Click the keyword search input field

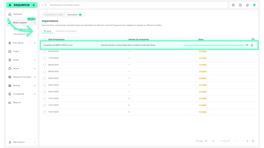(x=138, y=5)
